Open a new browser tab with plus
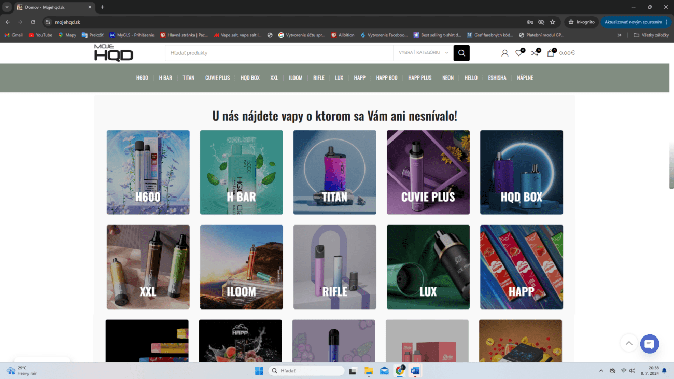The height and width of the screenshot is (379, 674). coord(102,7)
